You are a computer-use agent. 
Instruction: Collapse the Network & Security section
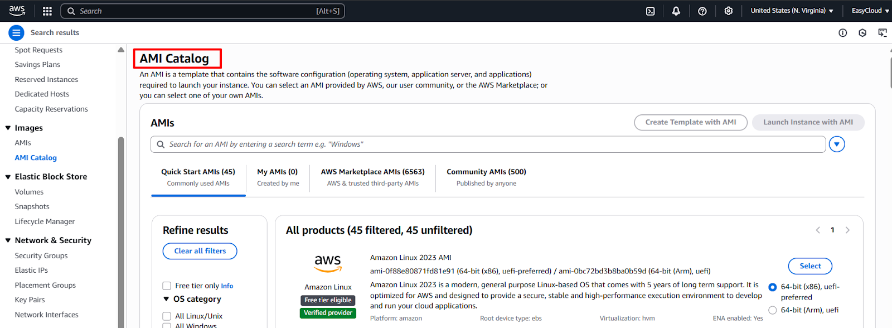click(8, 240)
